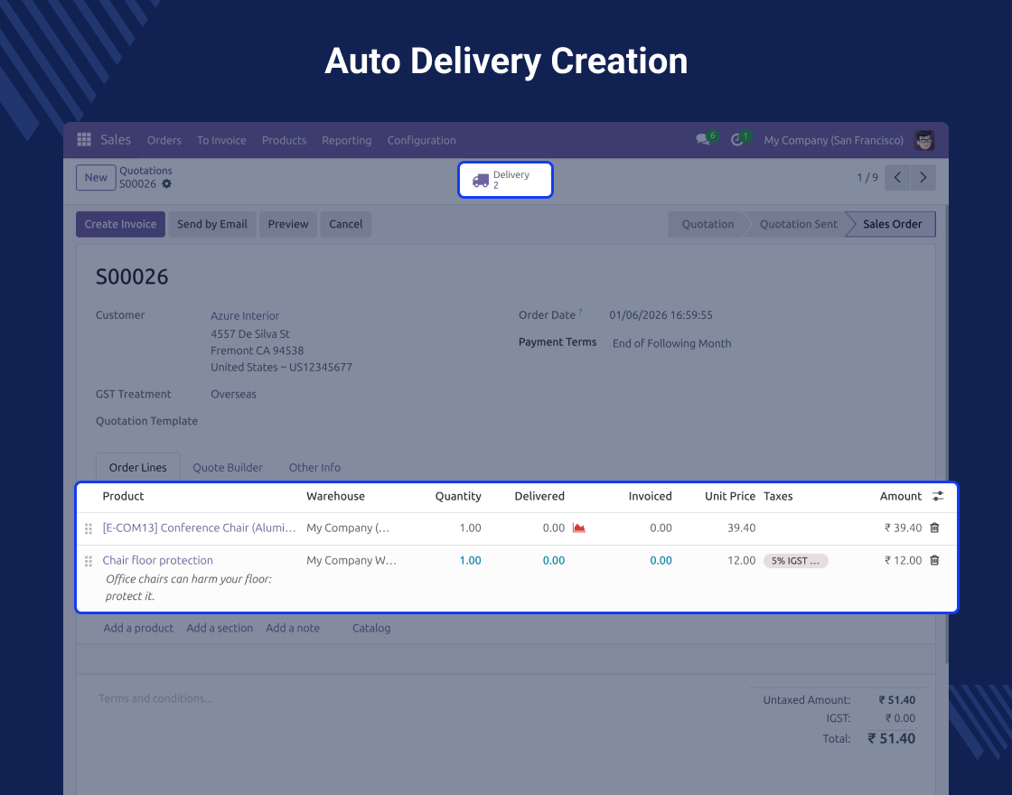This screenshot has height=795, width=1012.
Task: Click the 5% IGST tax tag
Action: pyautogui.click(x=795, y=561)
